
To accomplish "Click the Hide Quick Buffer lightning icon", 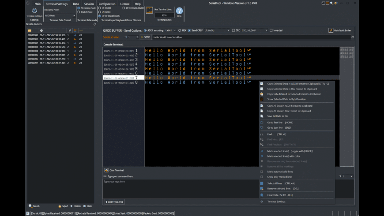I will click(331, 30).
